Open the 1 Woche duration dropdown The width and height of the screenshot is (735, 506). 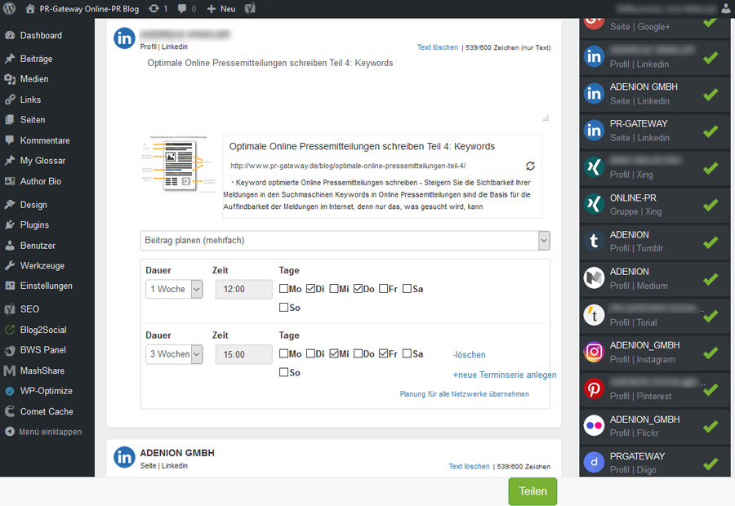[x=174, y=289]
